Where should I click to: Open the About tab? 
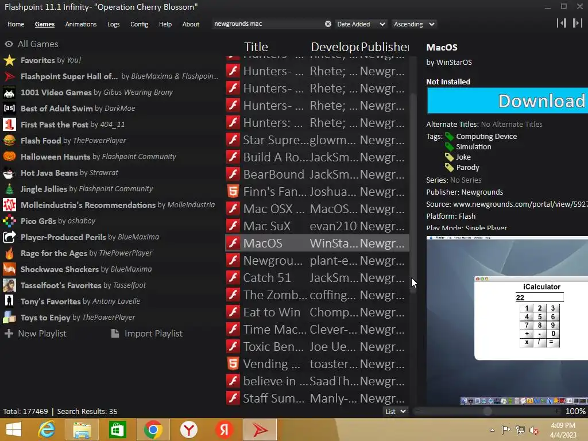click(x=191, y=24)
